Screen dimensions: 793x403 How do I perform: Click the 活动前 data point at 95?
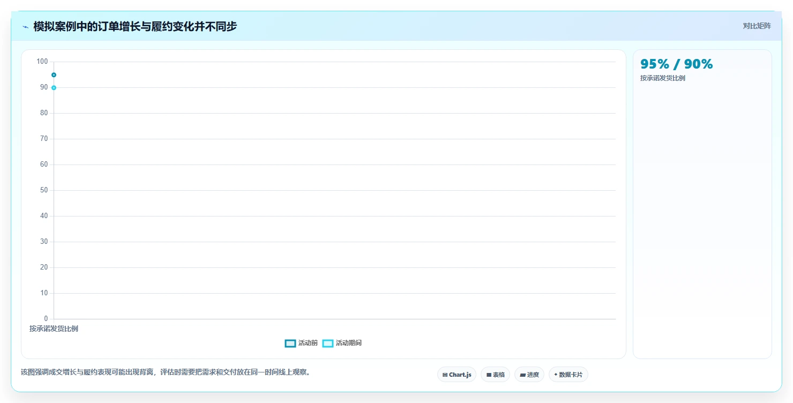coord(54,74)
